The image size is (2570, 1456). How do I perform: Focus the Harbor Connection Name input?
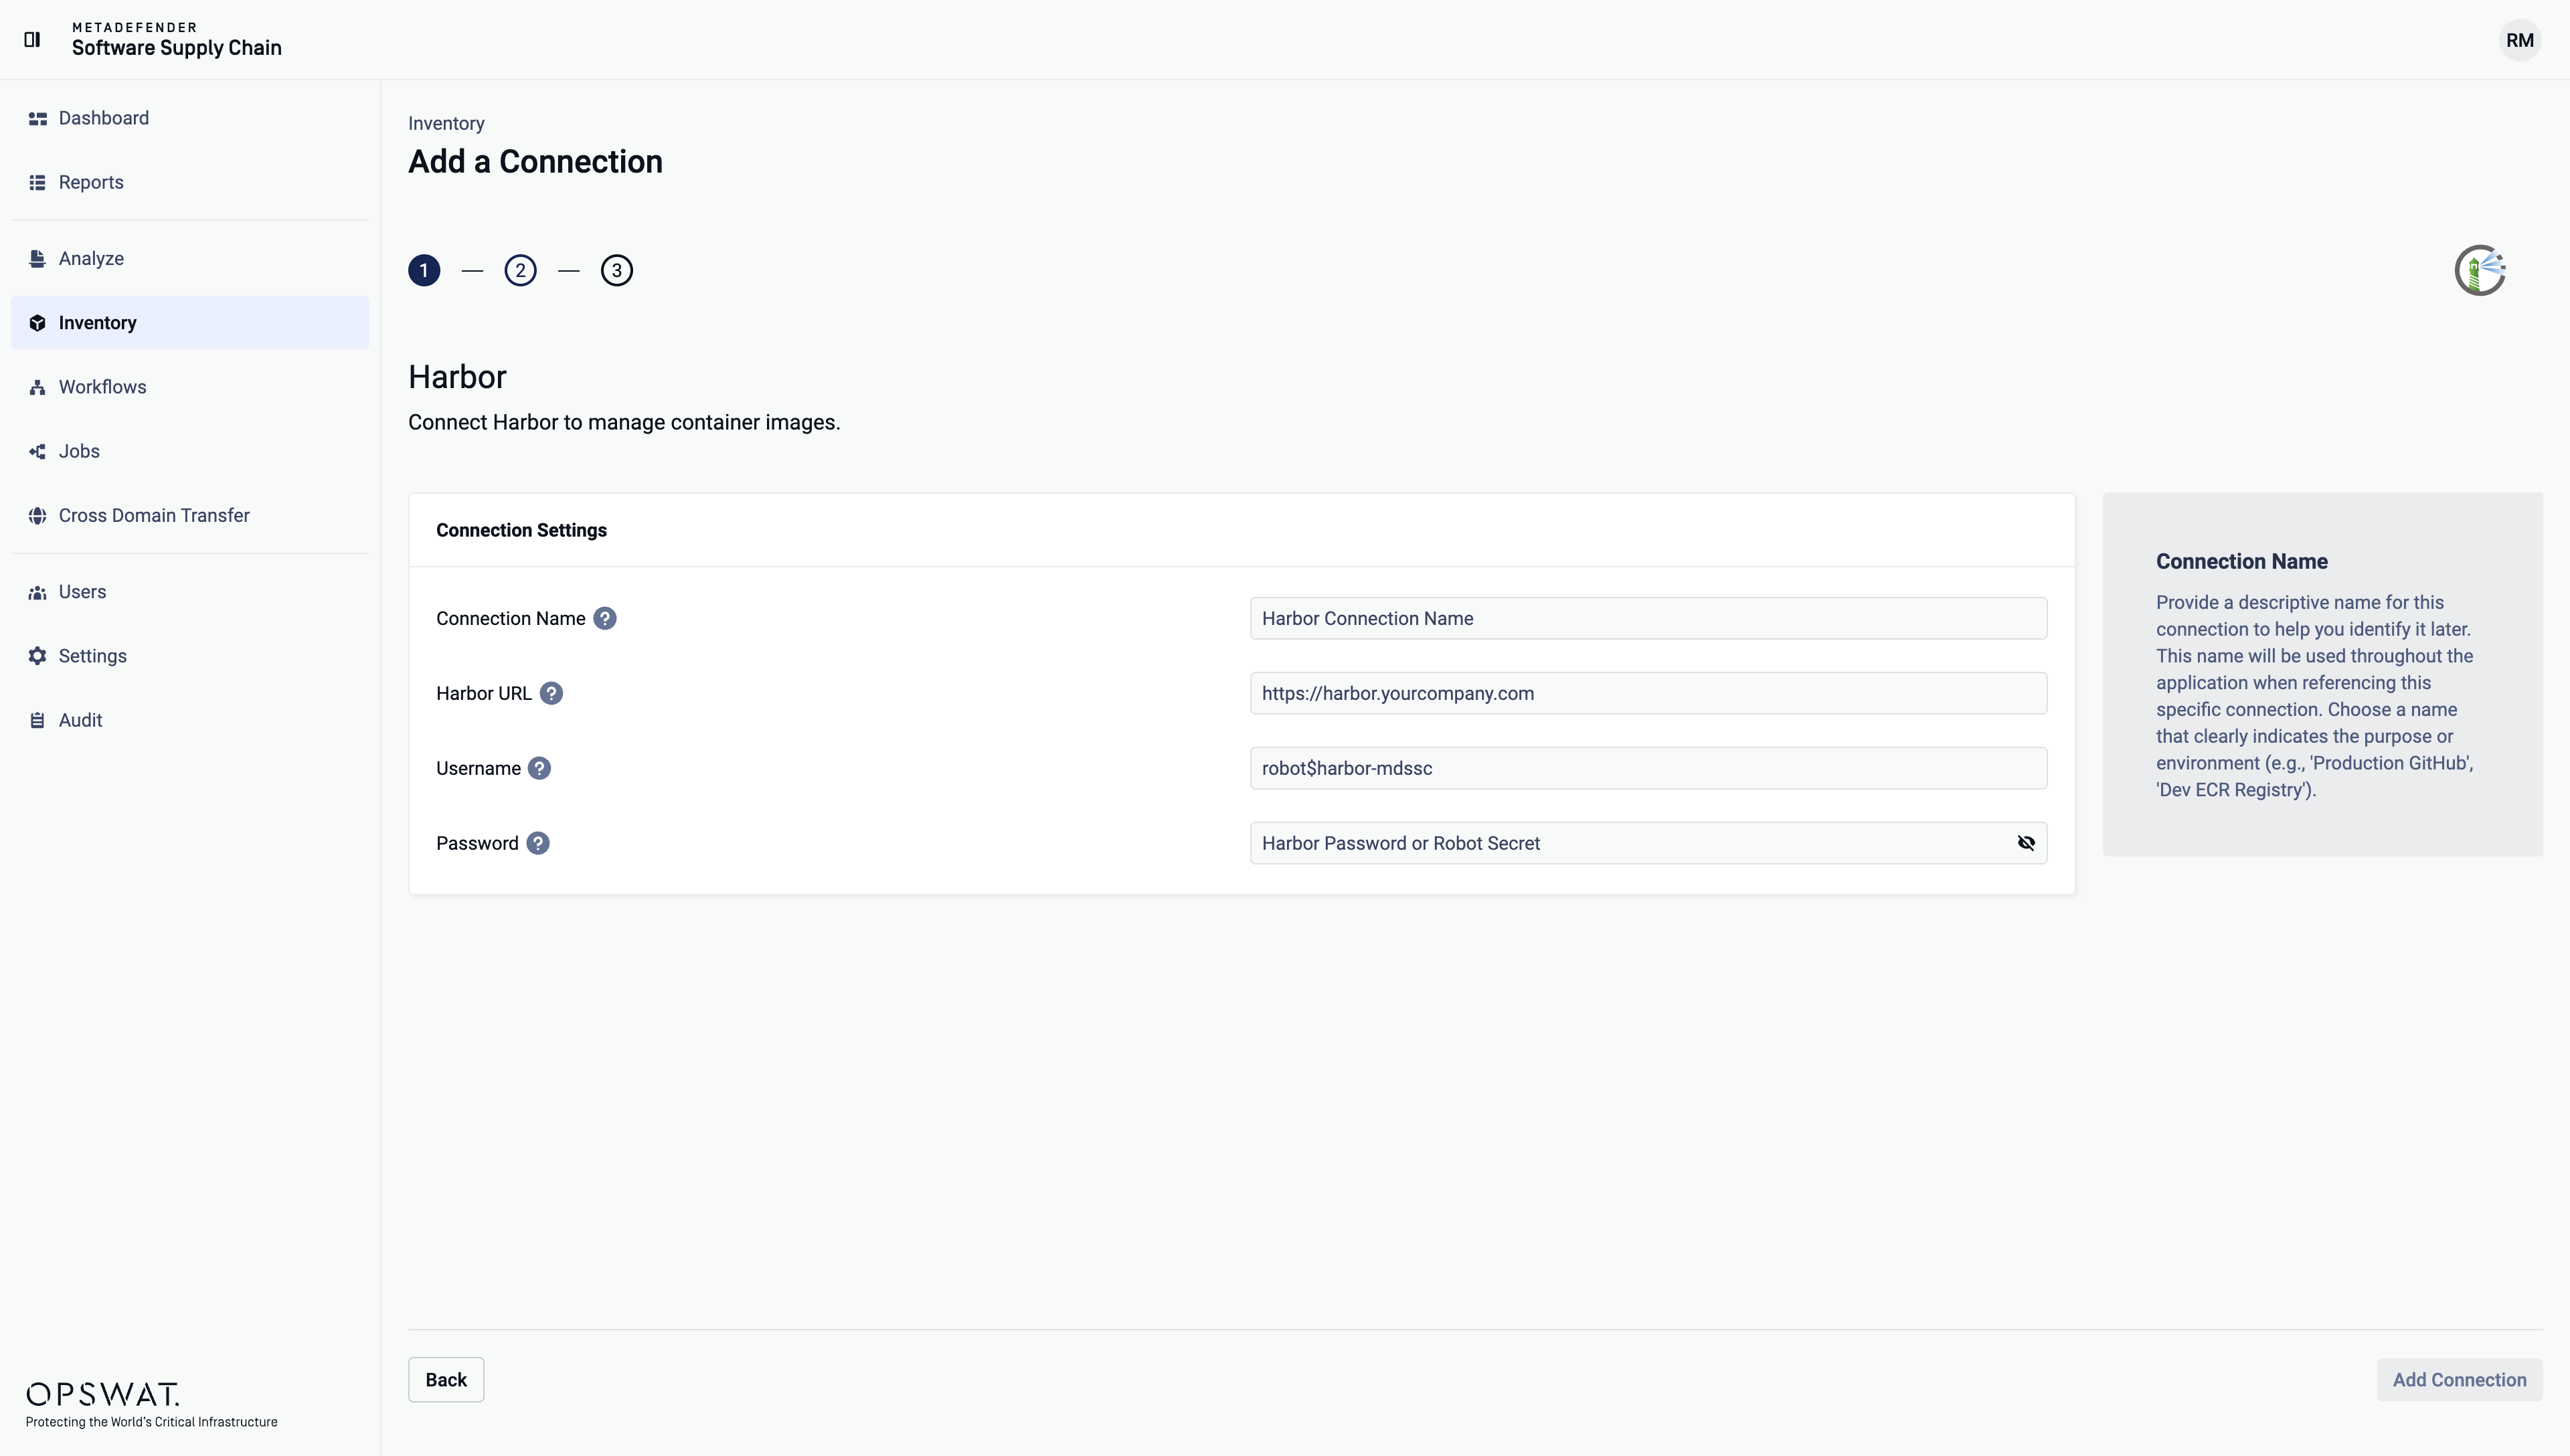pos(1648,618)
